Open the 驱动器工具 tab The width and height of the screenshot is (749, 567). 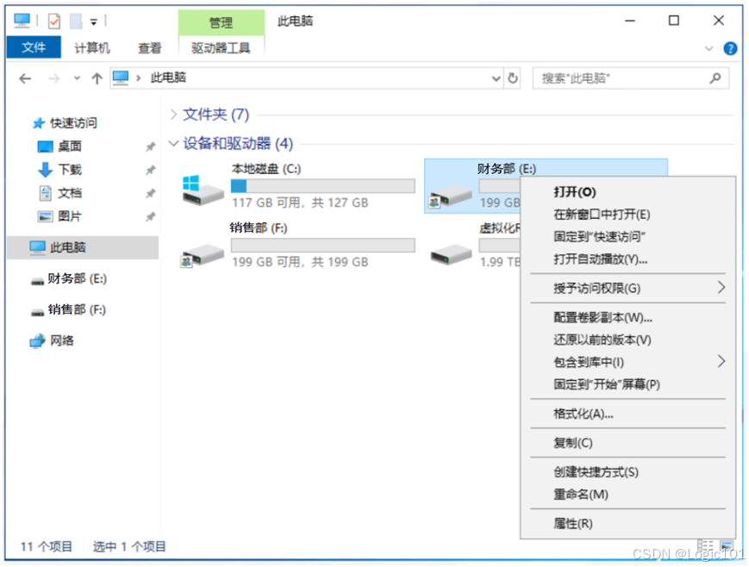tap(221, 47)
